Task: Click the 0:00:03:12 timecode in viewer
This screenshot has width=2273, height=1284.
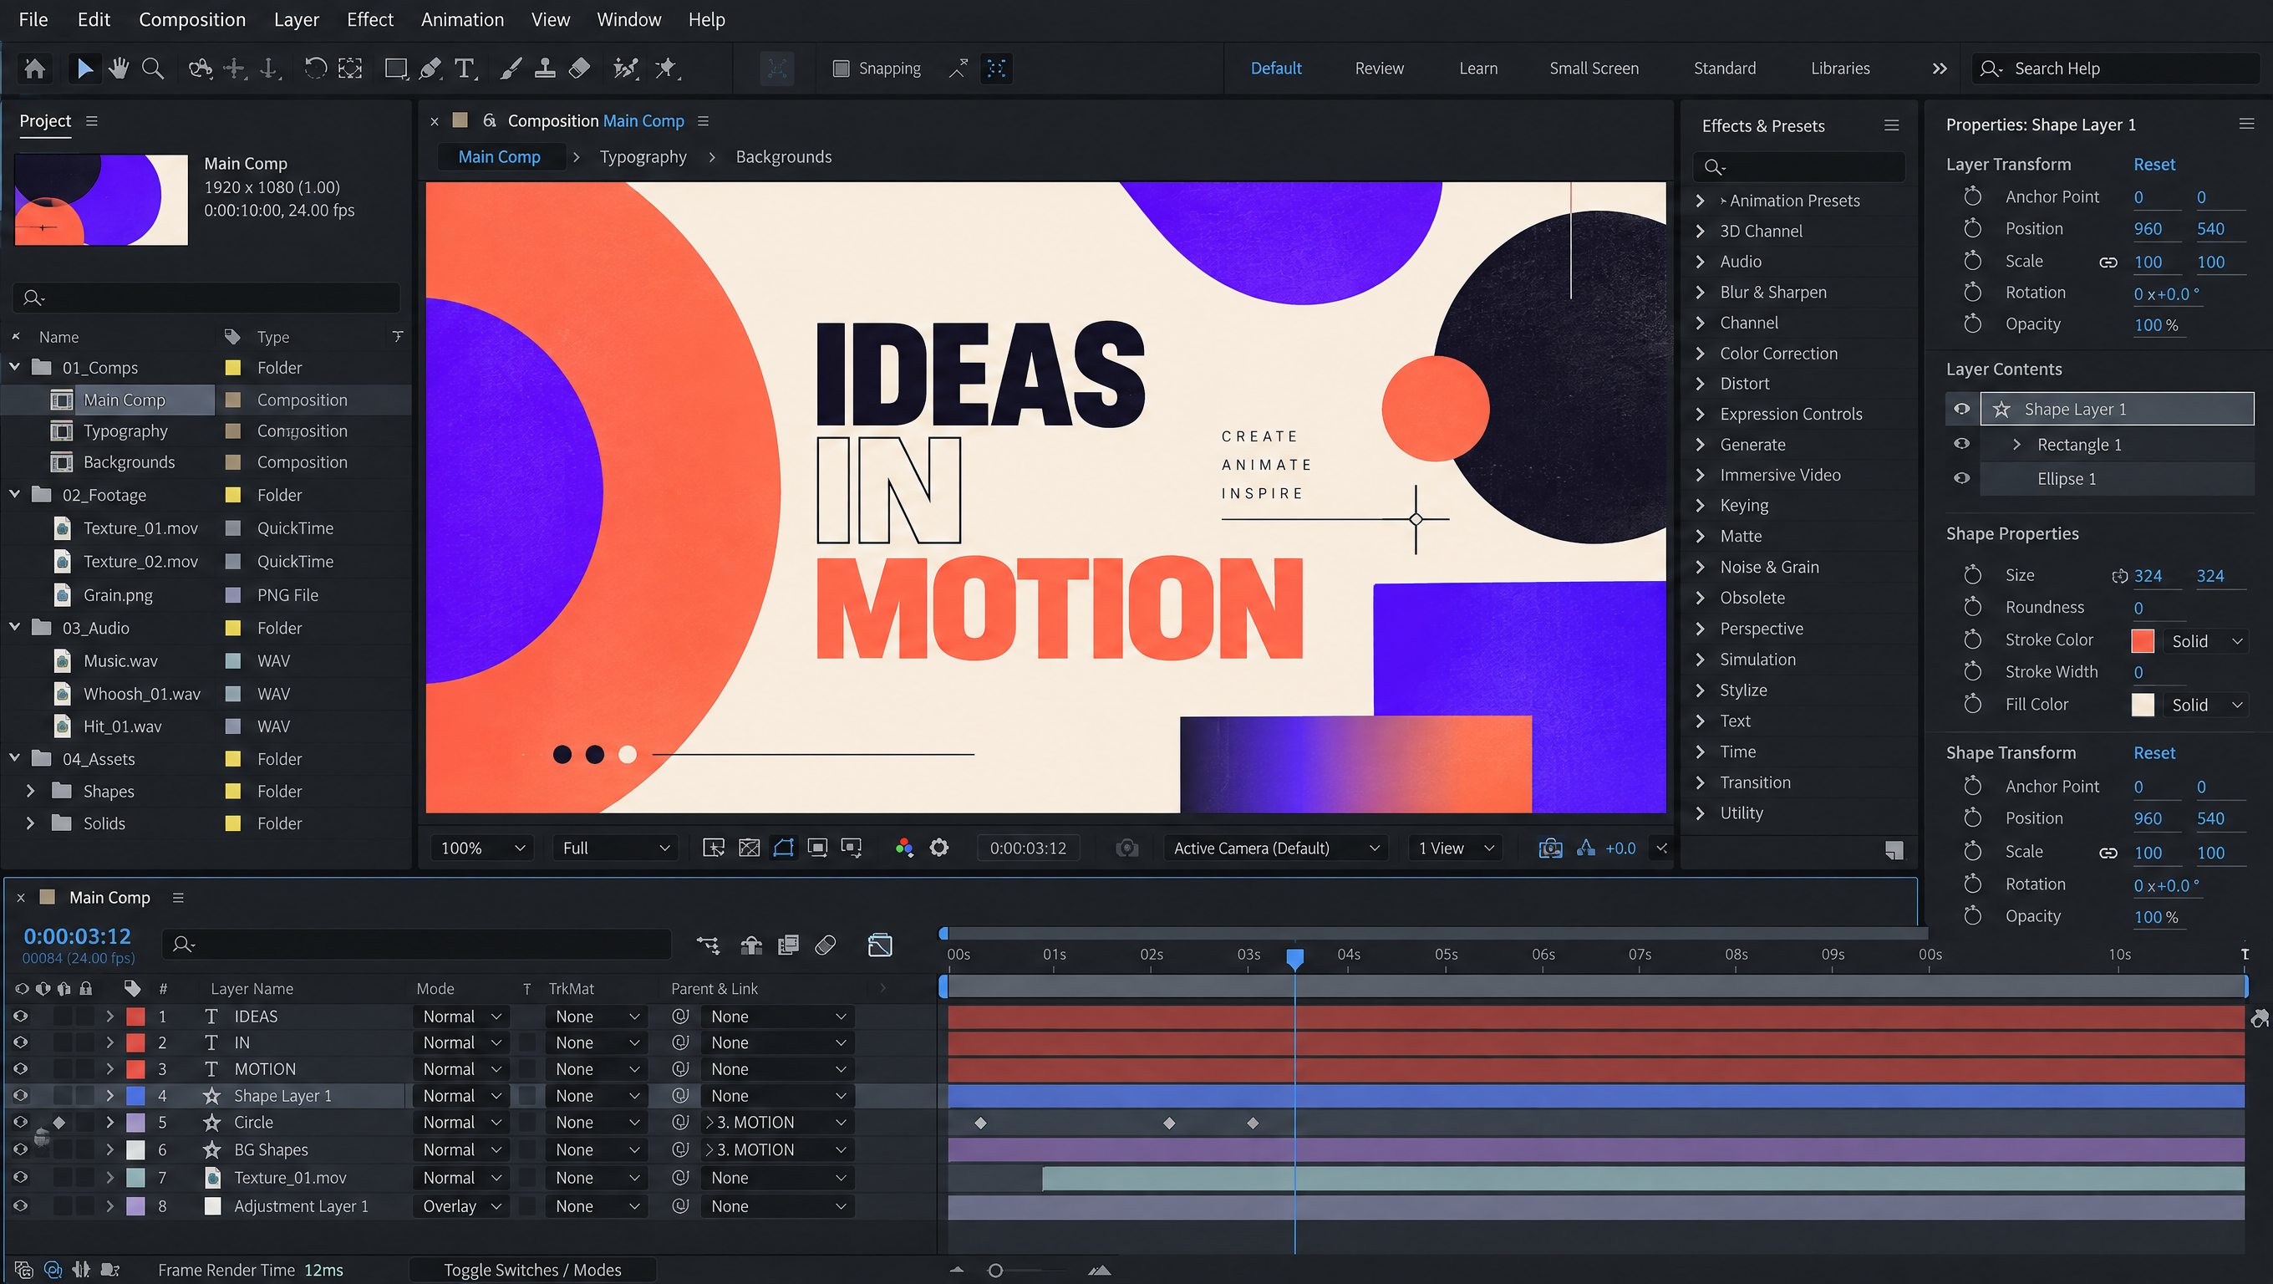Action: (1028, 848)
